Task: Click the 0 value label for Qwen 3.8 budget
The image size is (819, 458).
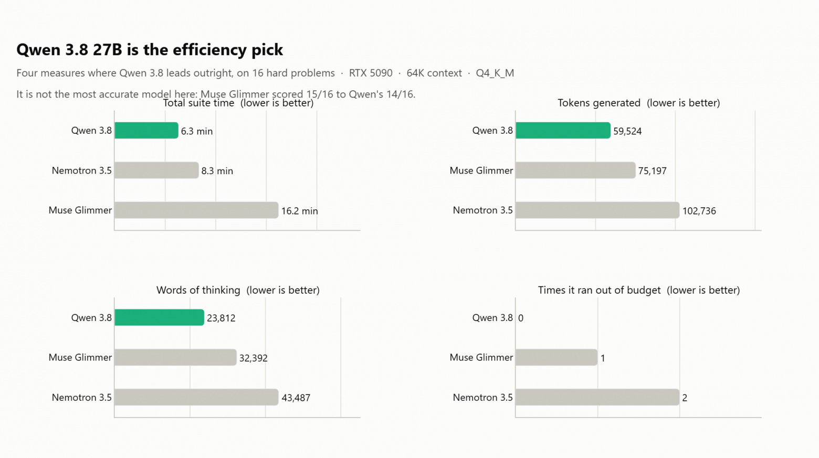Action: 521,318
